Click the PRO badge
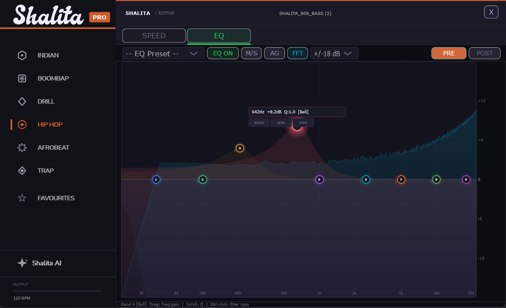The width and height of the screenshot is (506, 308). pyautogui.click(x=99, y=18)
